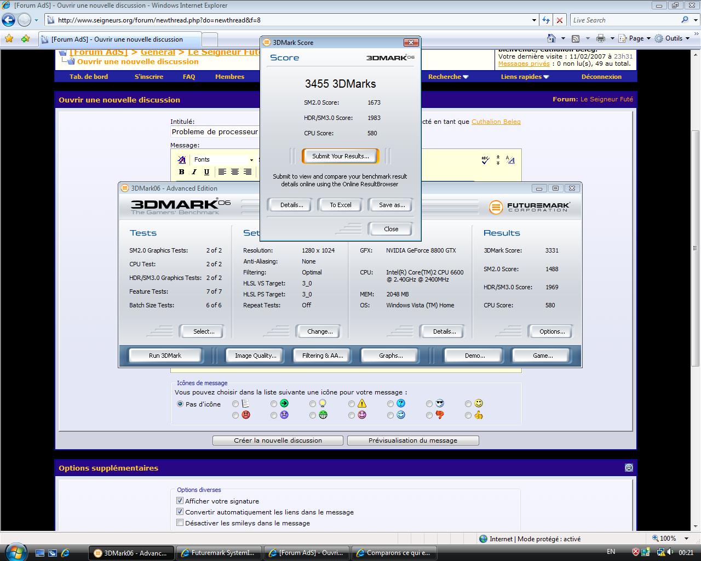
Task: Click the editor resize arrows icon
Action: point(498,160)
